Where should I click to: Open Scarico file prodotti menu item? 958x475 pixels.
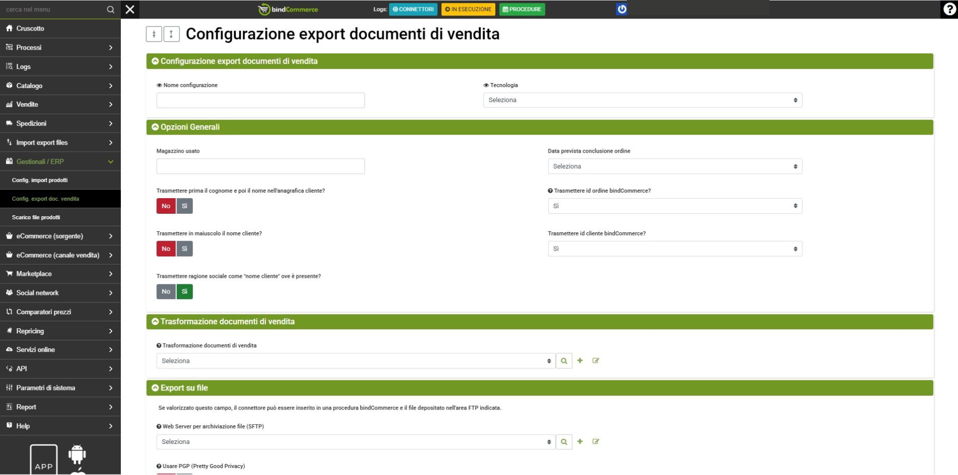(x=36, y=217)
